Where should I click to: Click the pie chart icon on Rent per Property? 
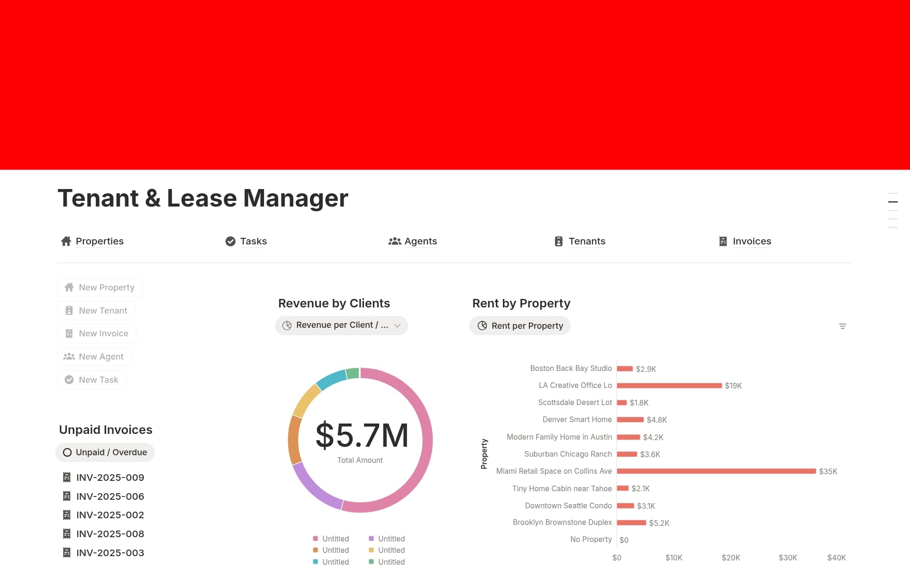point(482,326)
